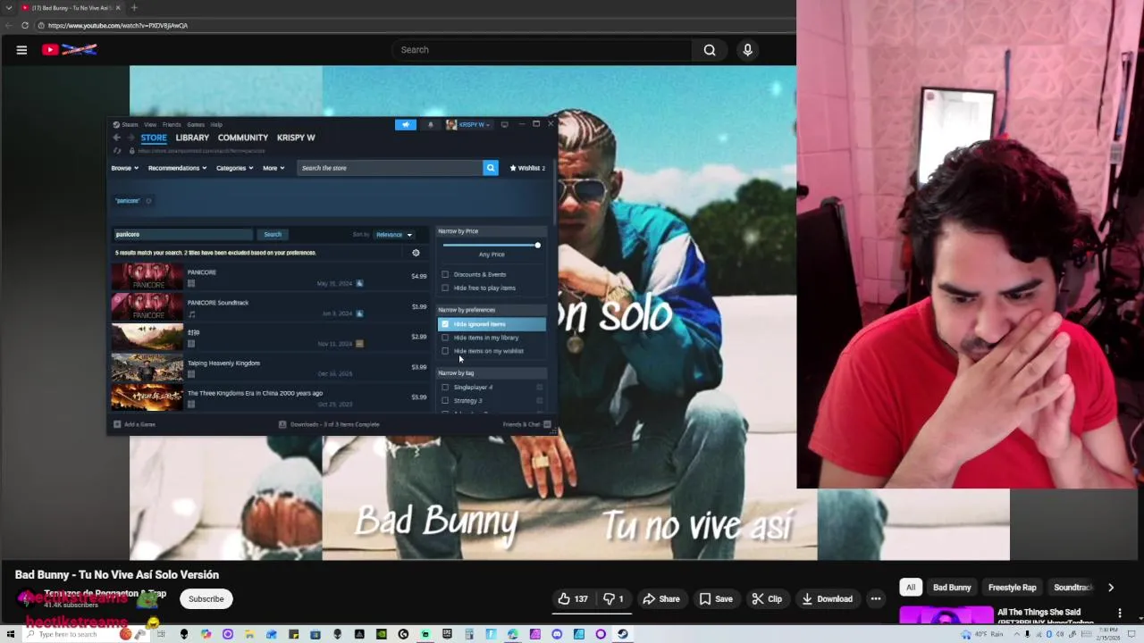This screenshot has width=1144, height=643.
Task: Open Steam from the taskbar
Action: click(x=622, y=634)
